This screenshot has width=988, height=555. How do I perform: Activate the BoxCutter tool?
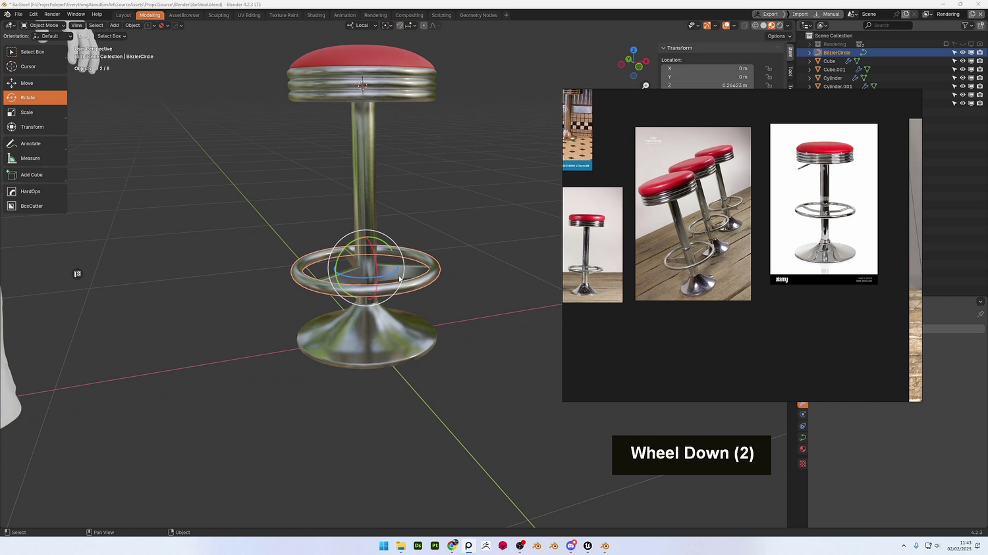[x=35, y=206]
